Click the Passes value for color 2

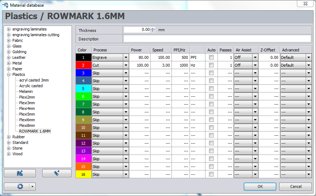click(226, 65)
